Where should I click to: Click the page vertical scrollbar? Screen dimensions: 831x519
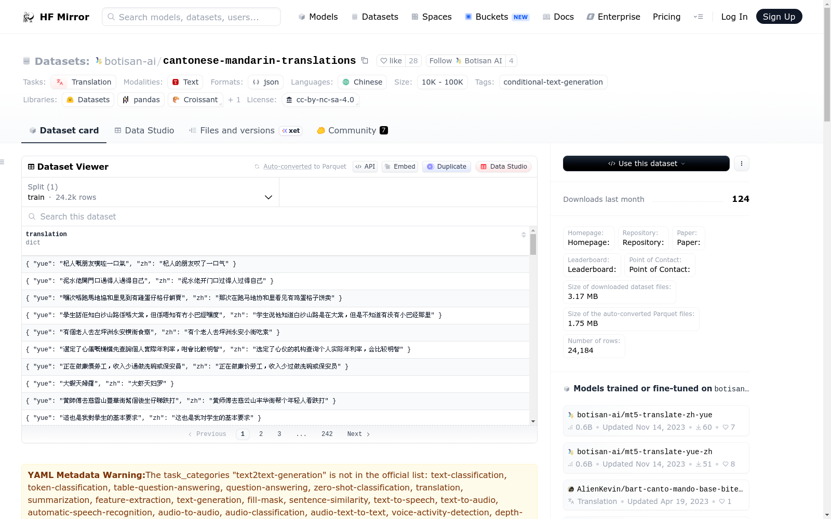tap(827, 65)
